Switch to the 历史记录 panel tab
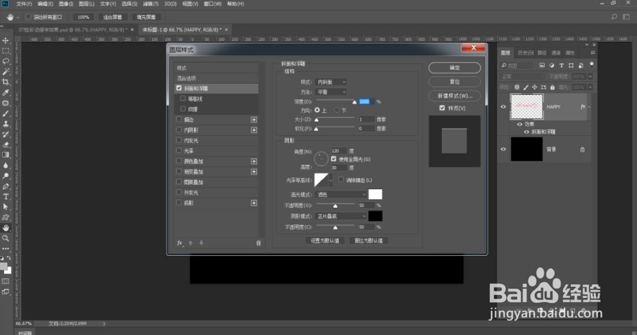Viewport: 637px width, 335px height. pyautogui.click(x=526, y=53)
